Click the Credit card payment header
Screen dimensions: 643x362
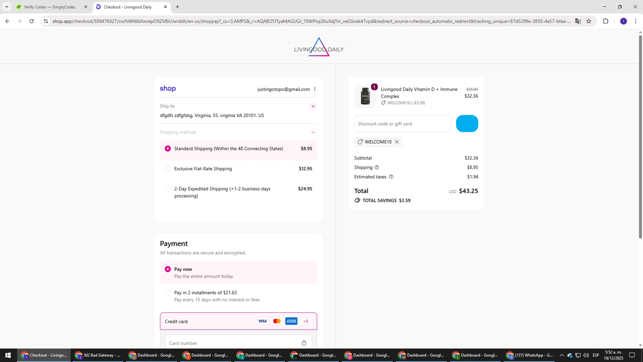click(238, 321)
